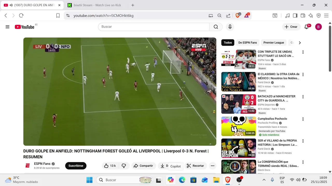This screenshot has height=186, width=332.
Task: Reload the current page
Action: pos(21,16)
